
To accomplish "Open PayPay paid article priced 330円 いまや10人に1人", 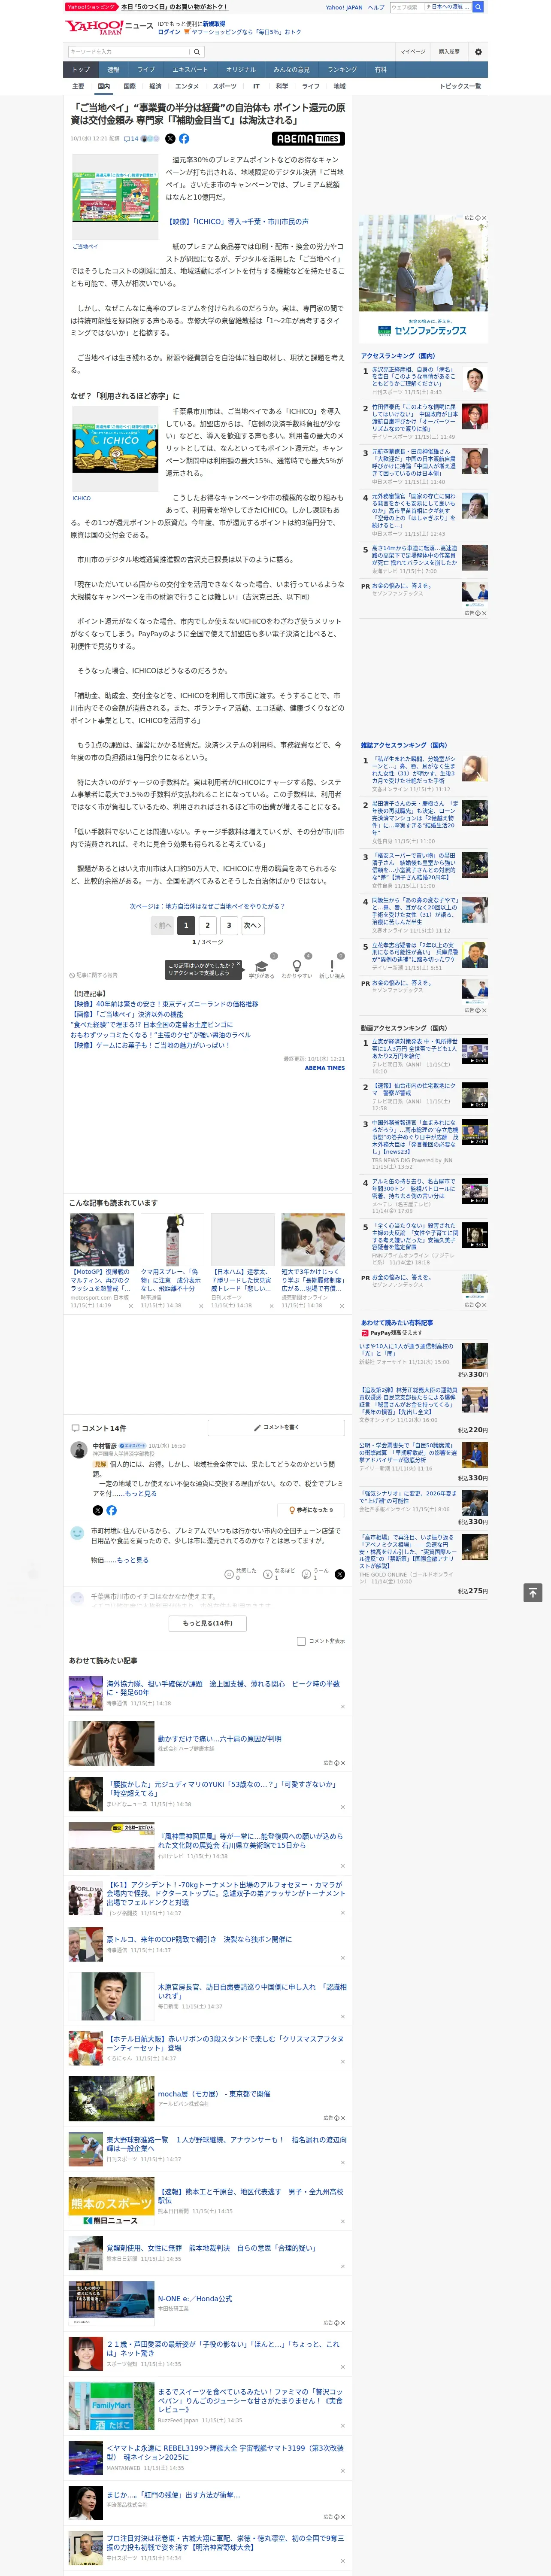I will 406,1350.
